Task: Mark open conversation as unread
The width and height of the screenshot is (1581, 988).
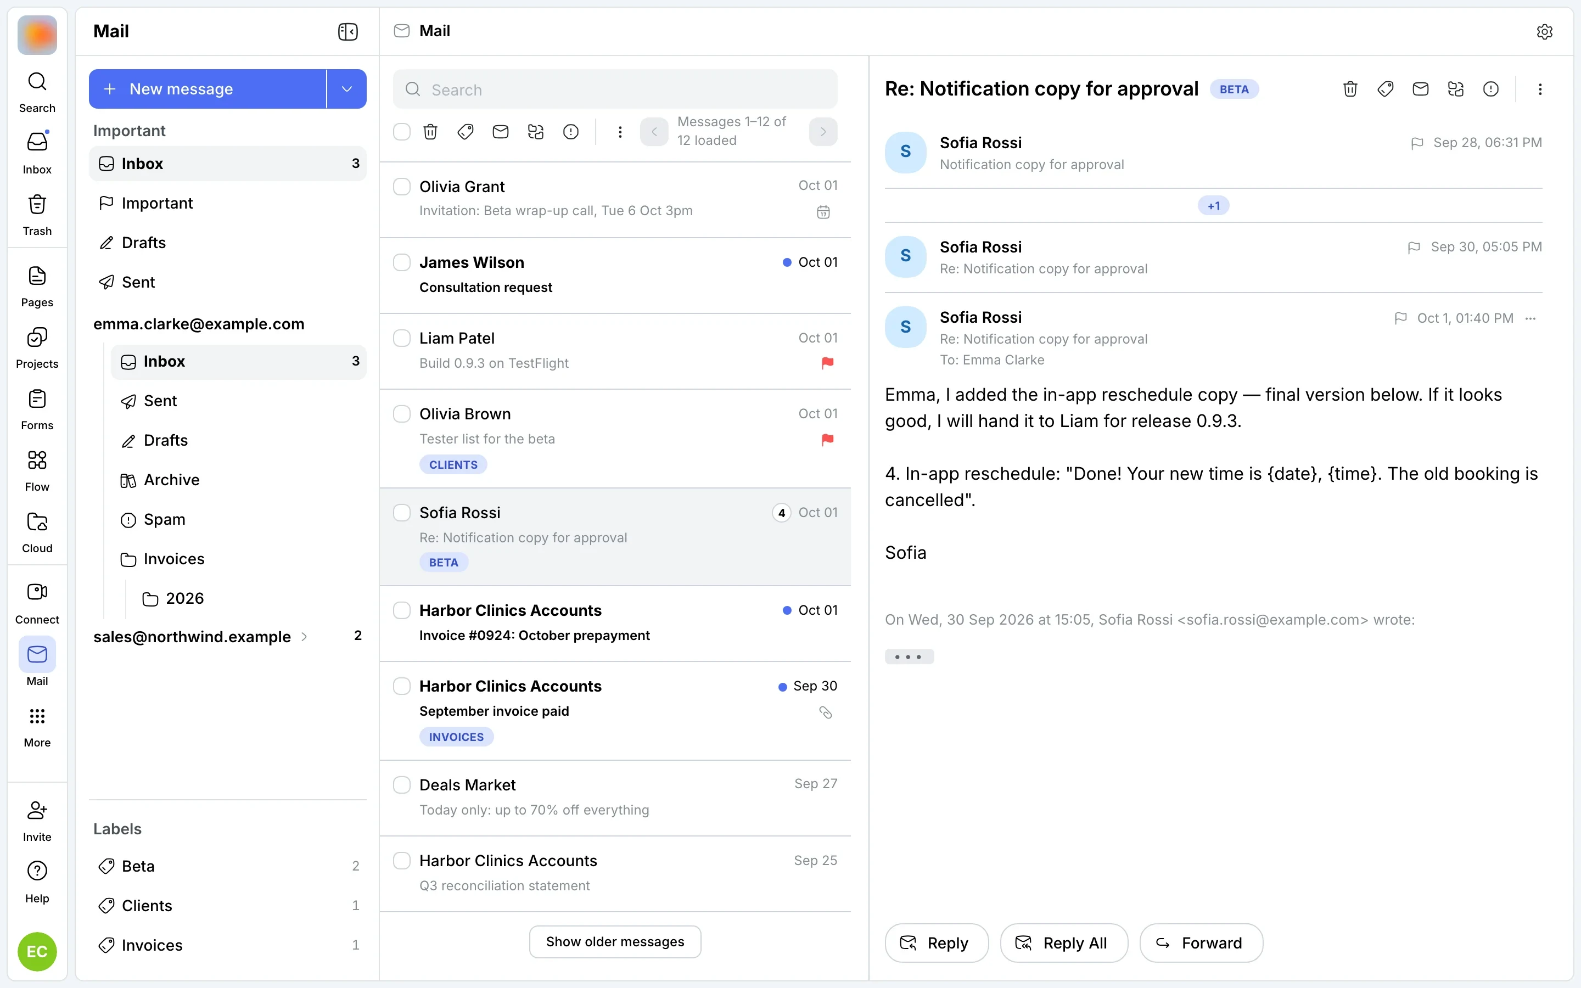Action: pyautogui.click(x=1420, y=89)
